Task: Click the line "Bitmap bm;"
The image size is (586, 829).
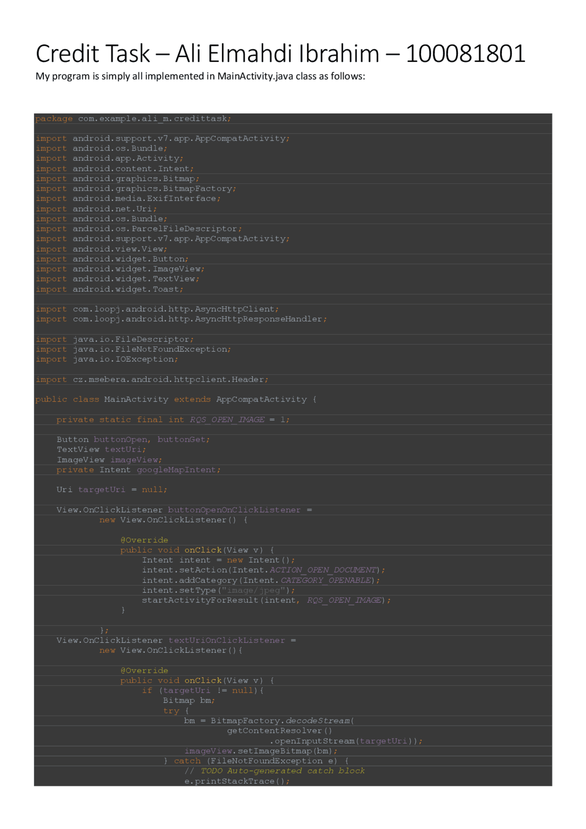Action: (189, 701)
